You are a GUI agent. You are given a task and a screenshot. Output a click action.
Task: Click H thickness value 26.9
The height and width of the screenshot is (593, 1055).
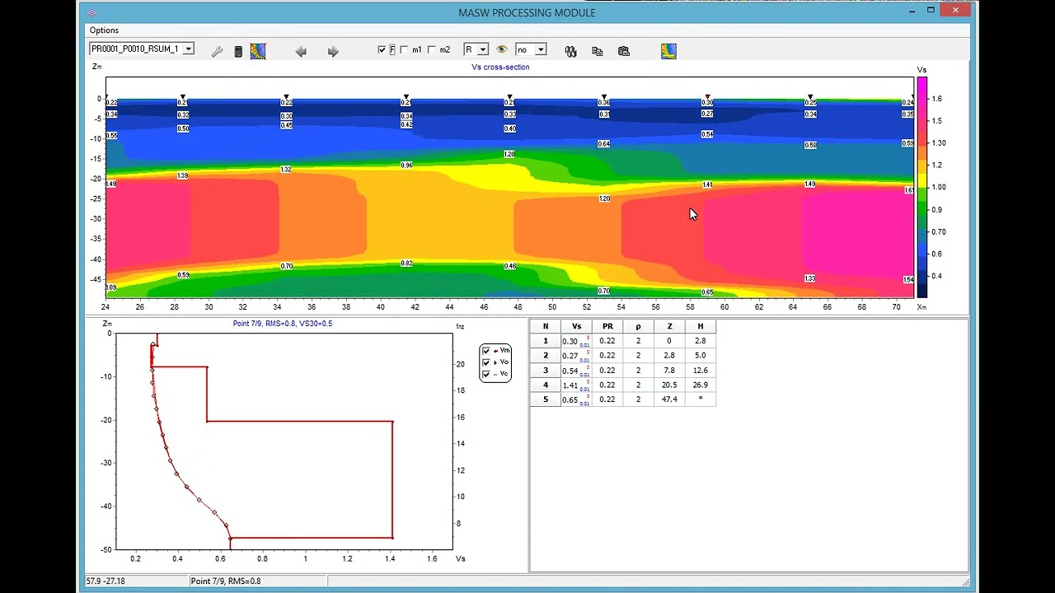[x=701, y=385]
